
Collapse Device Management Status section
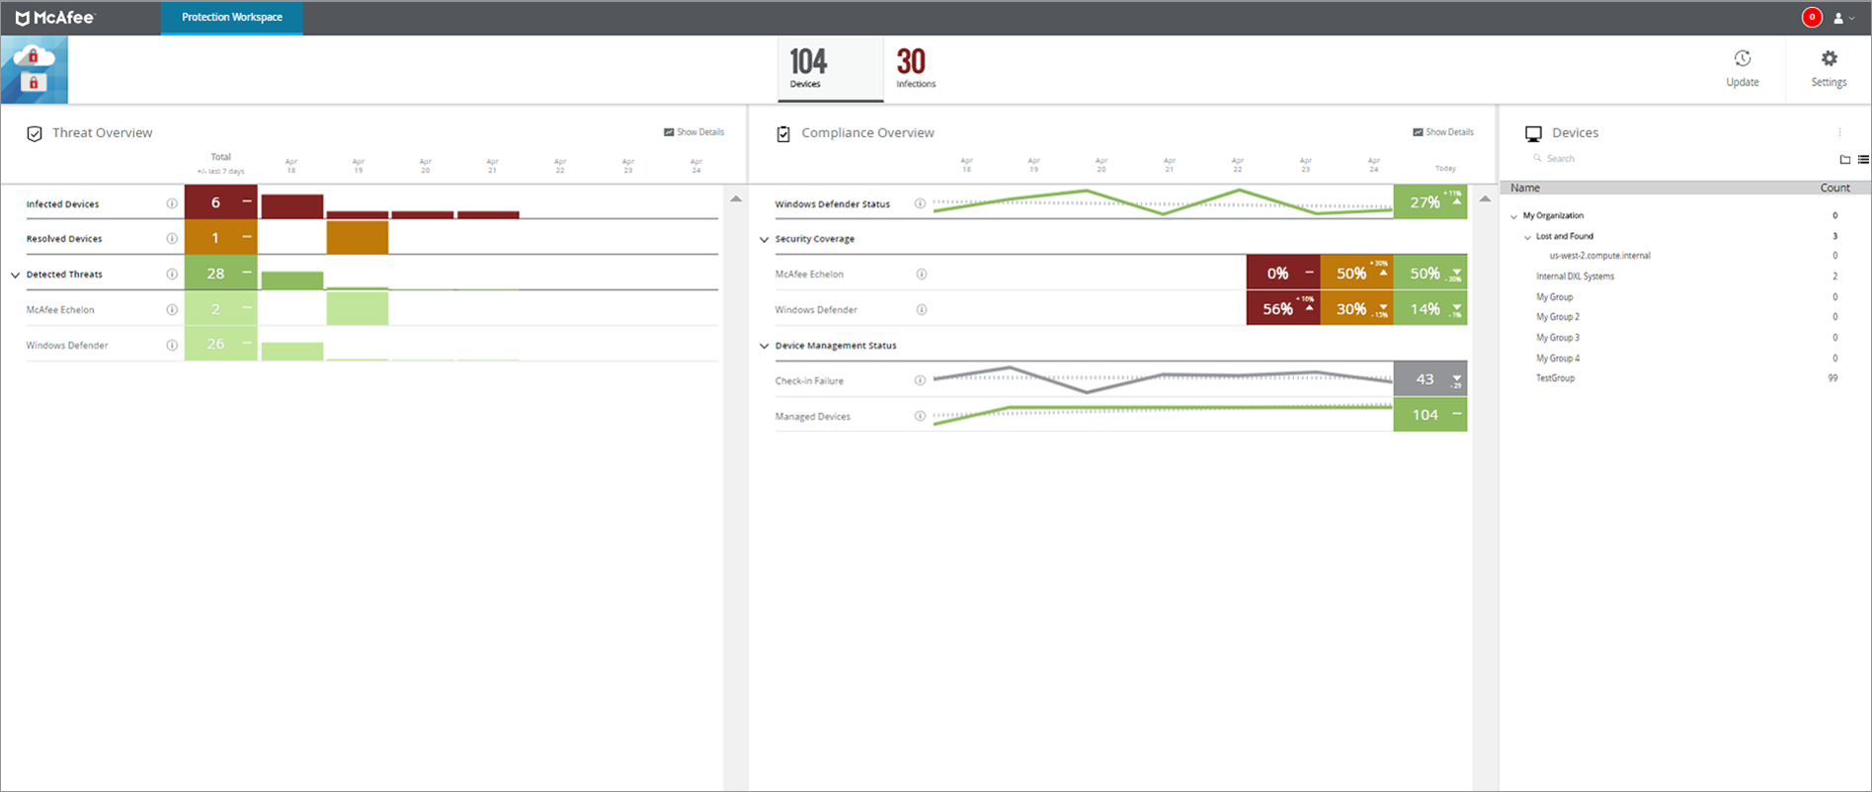pos(764,346)
